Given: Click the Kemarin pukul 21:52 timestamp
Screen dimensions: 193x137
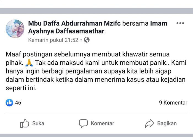Looking at the screenshot, I should (53, 40).
